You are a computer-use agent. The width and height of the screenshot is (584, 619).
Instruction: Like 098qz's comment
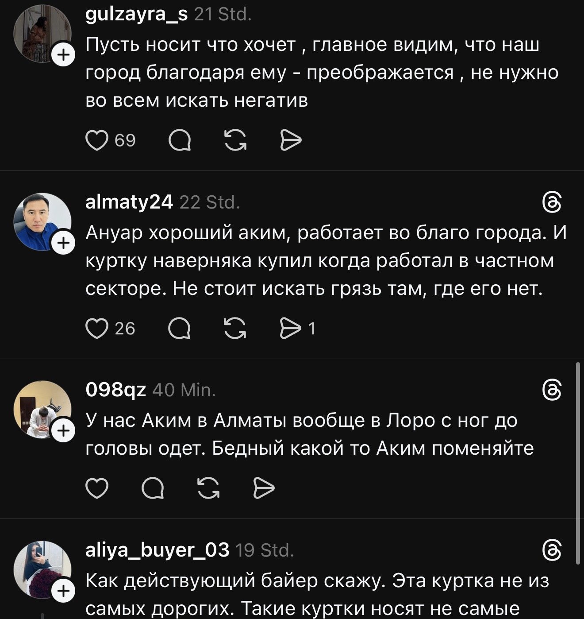(96, 488)
